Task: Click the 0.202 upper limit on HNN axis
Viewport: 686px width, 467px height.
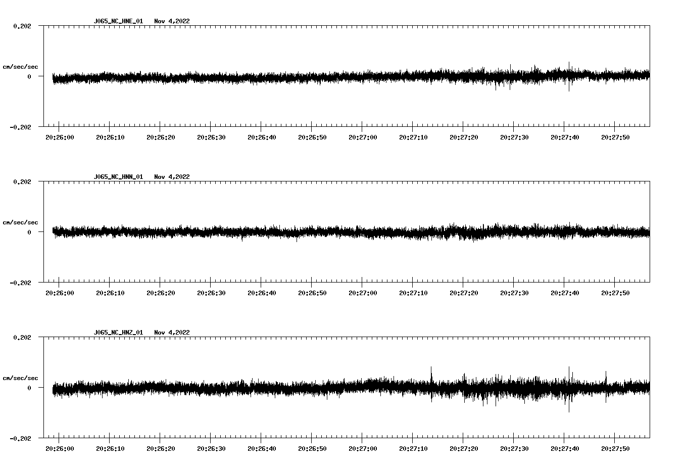Action: click(x=22, y=181)
